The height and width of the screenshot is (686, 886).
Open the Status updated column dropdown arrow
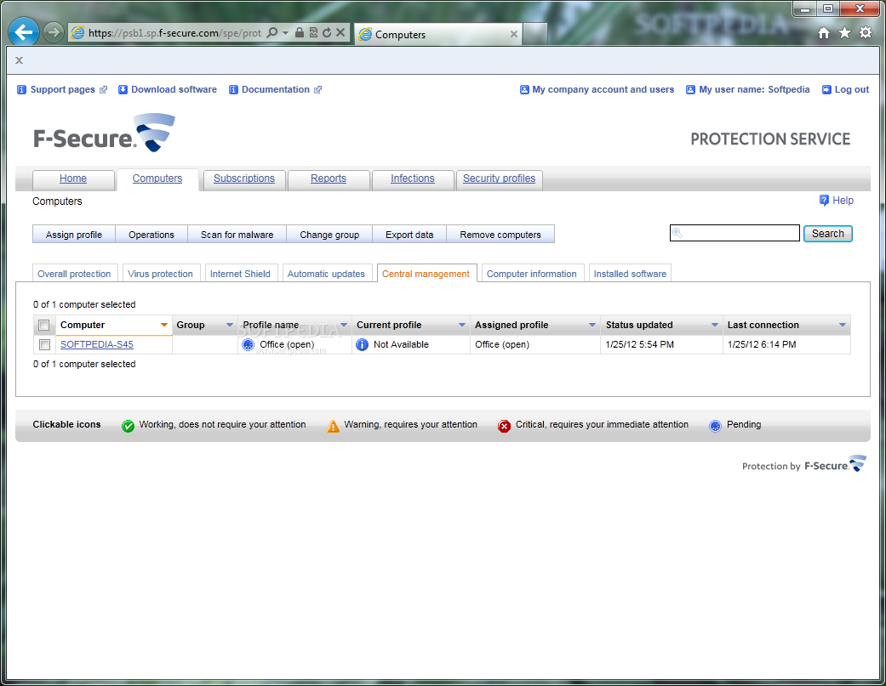click(x=715, y=325)
